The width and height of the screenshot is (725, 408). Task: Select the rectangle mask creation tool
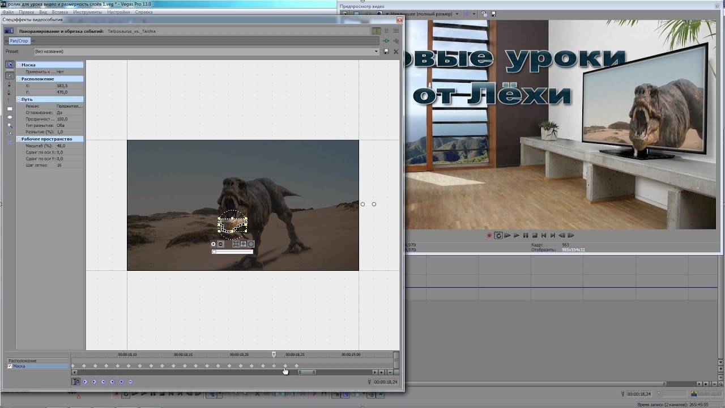[10, 109]
